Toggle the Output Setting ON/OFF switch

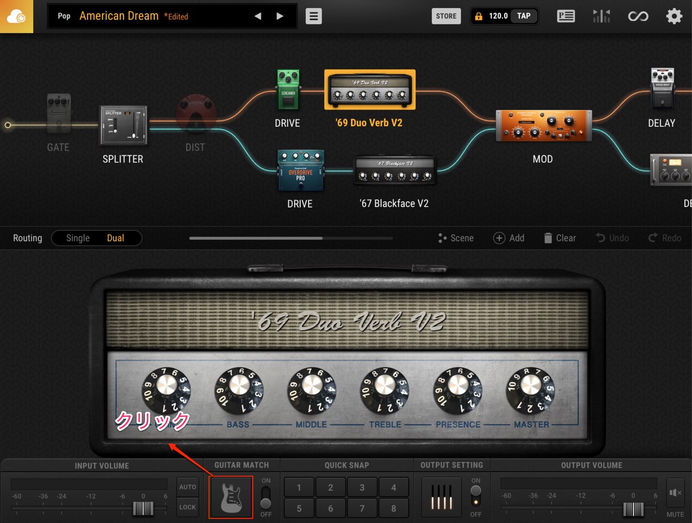(476, 497)
